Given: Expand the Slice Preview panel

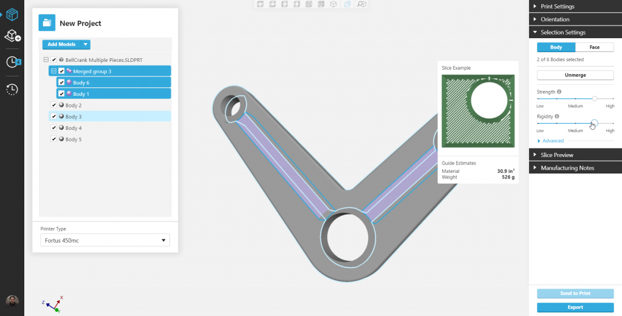Looking at the screenshot, I should point(575,155).
